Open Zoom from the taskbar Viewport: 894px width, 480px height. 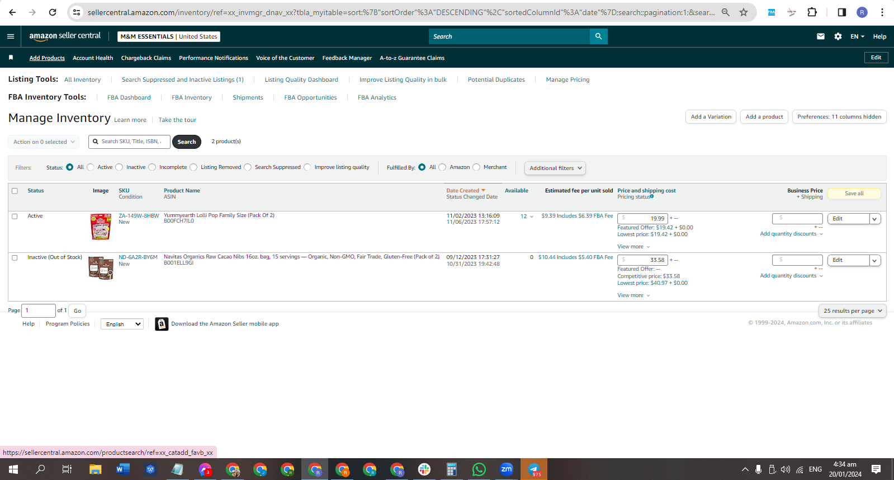[507, 469]
